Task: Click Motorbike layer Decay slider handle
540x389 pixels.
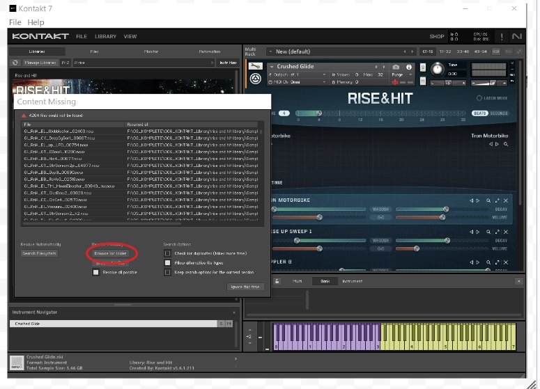Action: tap(446, 209)
